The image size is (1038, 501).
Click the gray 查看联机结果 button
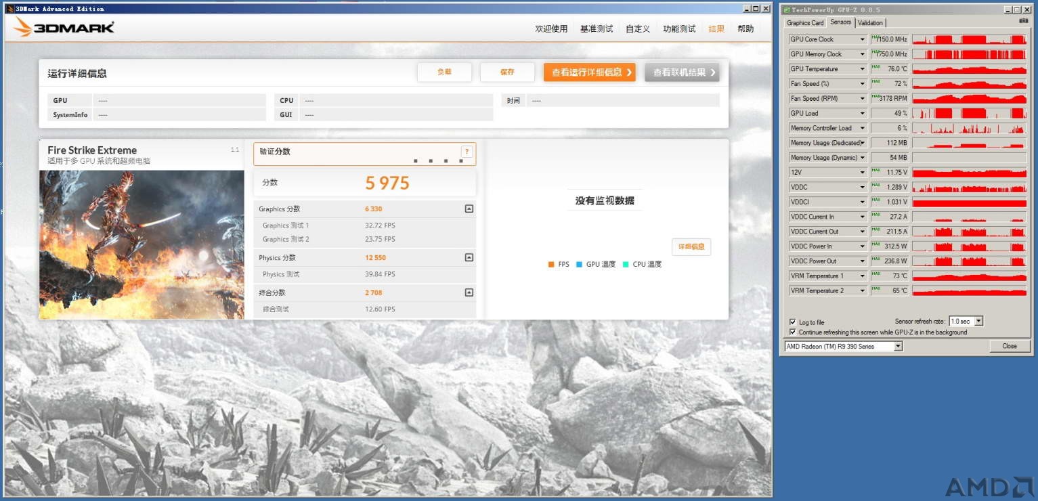tap(682, 72)
